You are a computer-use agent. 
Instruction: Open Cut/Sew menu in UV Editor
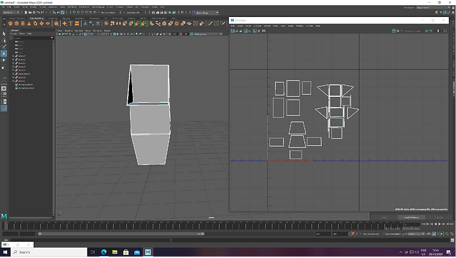[258, 26]
